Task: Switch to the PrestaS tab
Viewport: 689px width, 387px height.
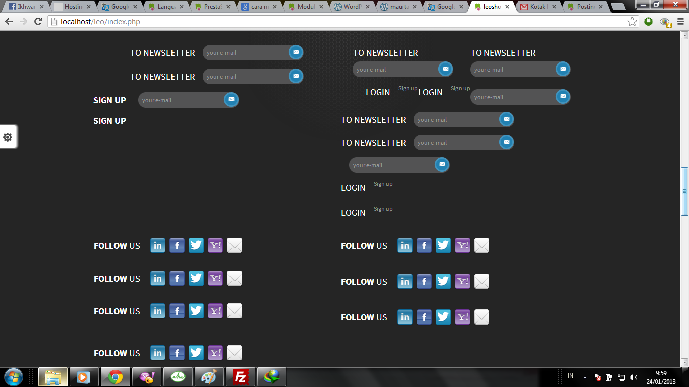Action: pyautogui.click(x=213, y=7)
